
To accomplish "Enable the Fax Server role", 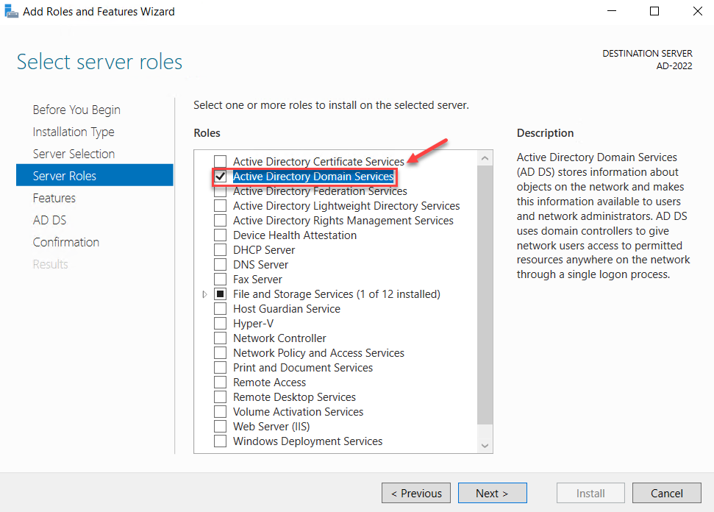I will pos(219,279).
